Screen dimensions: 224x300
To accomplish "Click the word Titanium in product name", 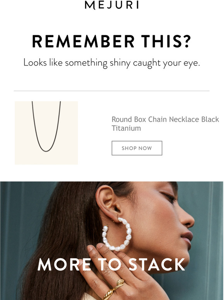I will [x=126, y=128].
